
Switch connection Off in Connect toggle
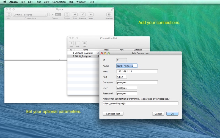58,15
